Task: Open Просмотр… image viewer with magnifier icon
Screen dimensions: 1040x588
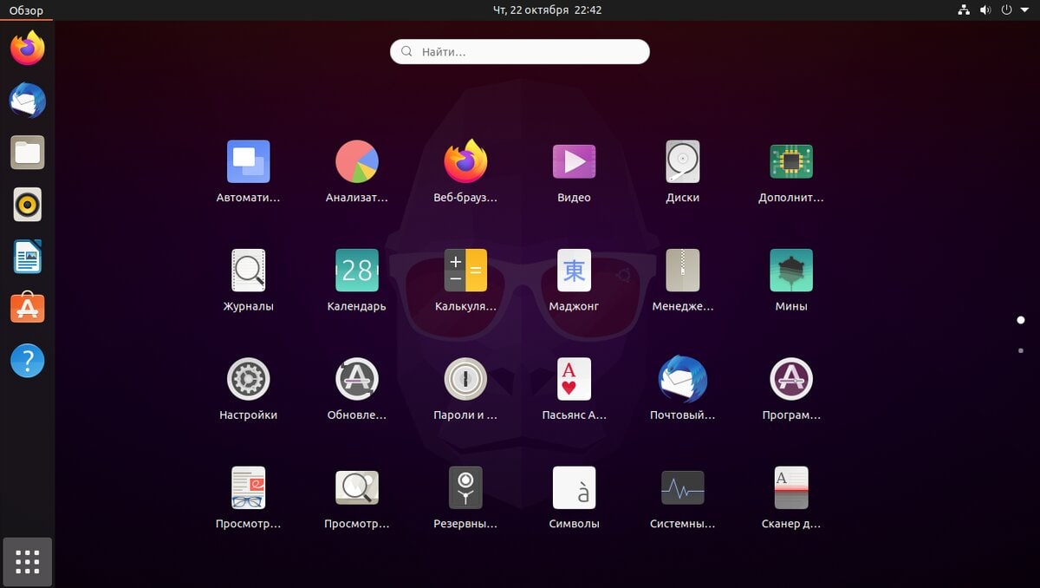Action: (357, 487)
